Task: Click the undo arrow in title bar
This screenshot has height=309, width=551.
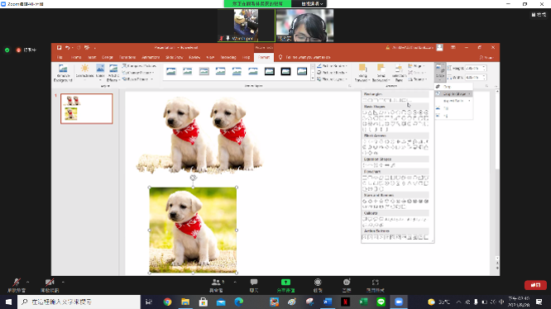Action: click(68, 48)
